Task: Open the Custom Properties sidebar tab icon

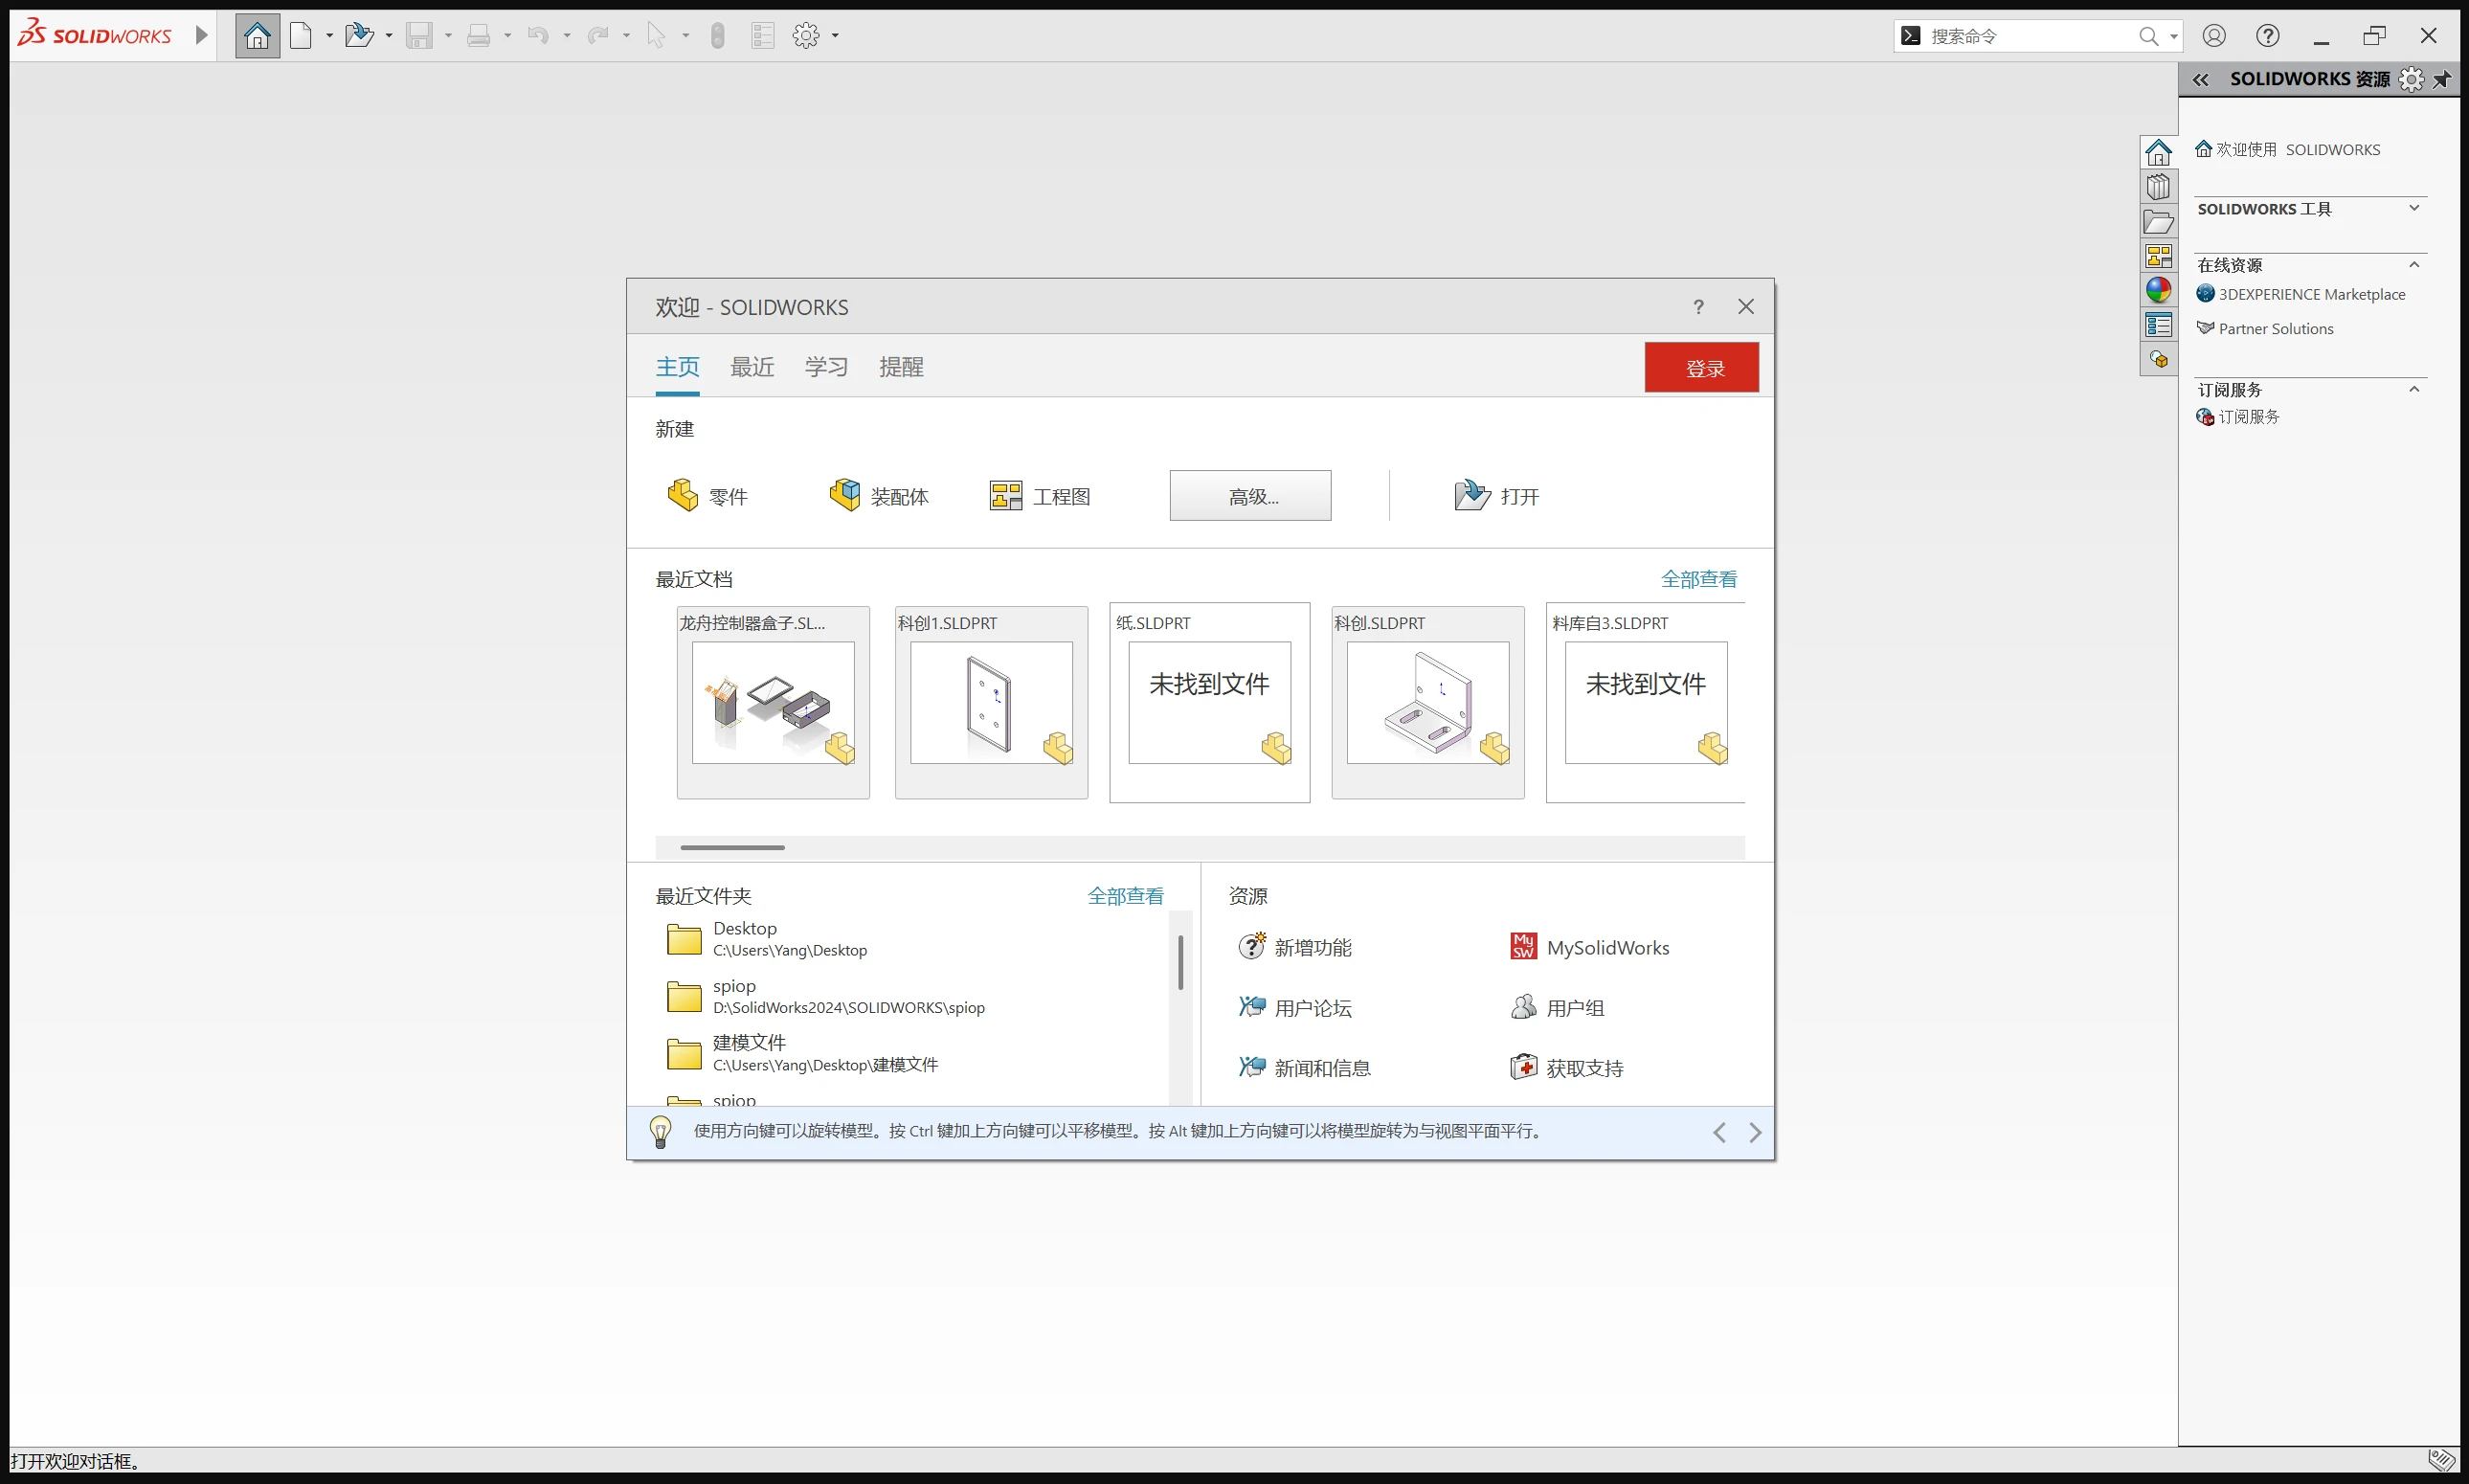Action: [2158, 325]
